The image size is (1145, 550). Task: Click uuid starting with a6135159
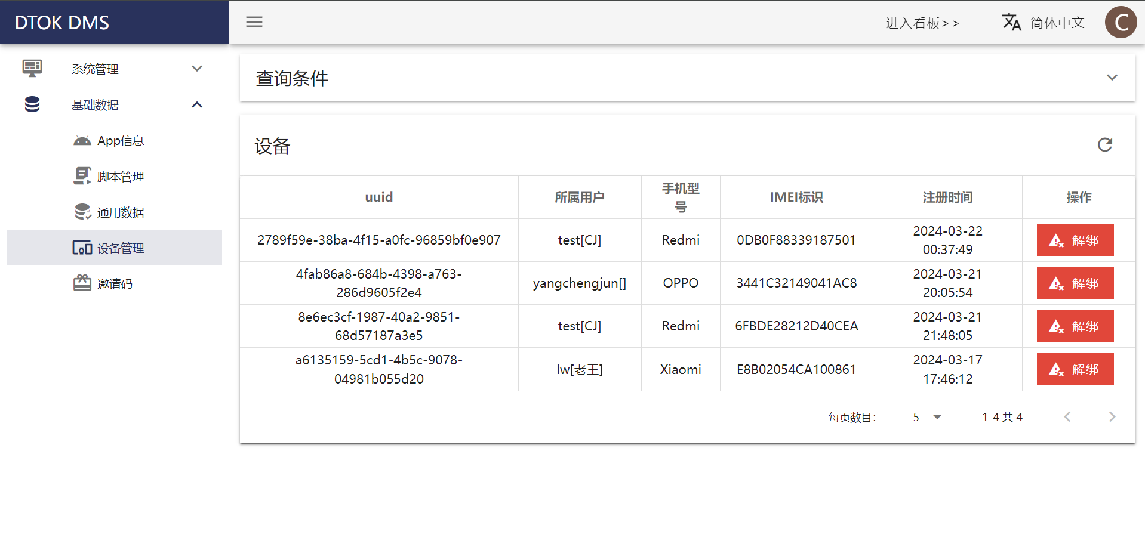tap(379, 369)
